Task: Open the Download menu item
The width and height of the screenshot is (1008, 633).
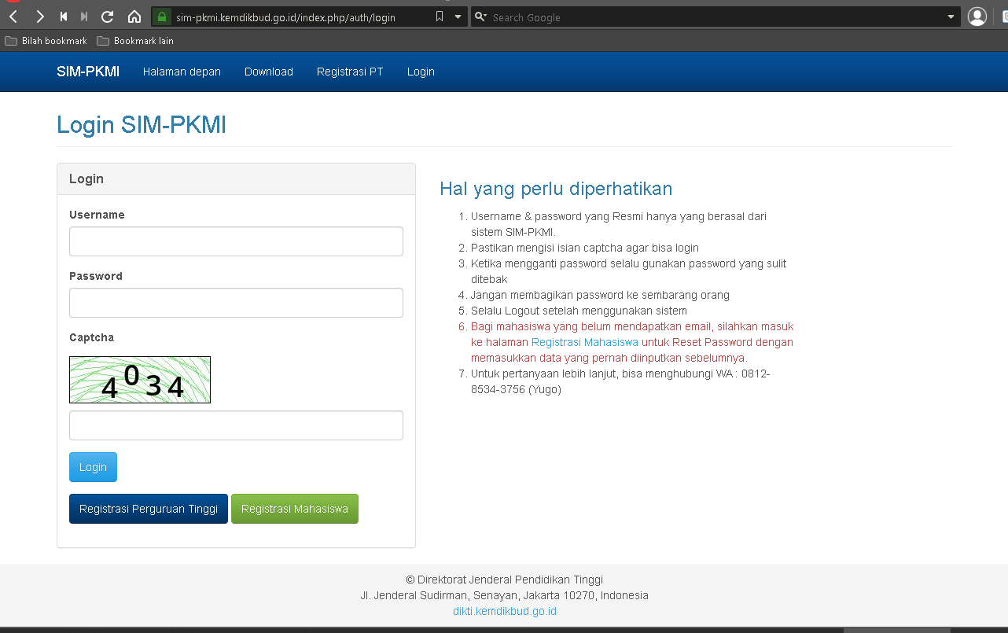Action: pos(269,72)
